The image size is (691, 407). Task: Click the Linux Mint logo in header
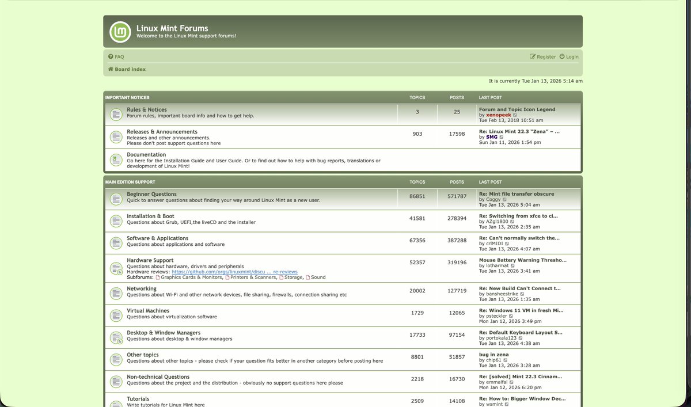coord(120,32)
